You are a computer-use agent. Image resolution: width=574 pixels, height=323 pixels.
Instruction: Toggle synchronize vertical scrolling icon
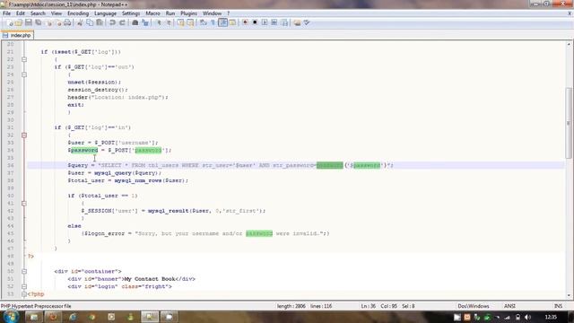(x=180, y=22)
